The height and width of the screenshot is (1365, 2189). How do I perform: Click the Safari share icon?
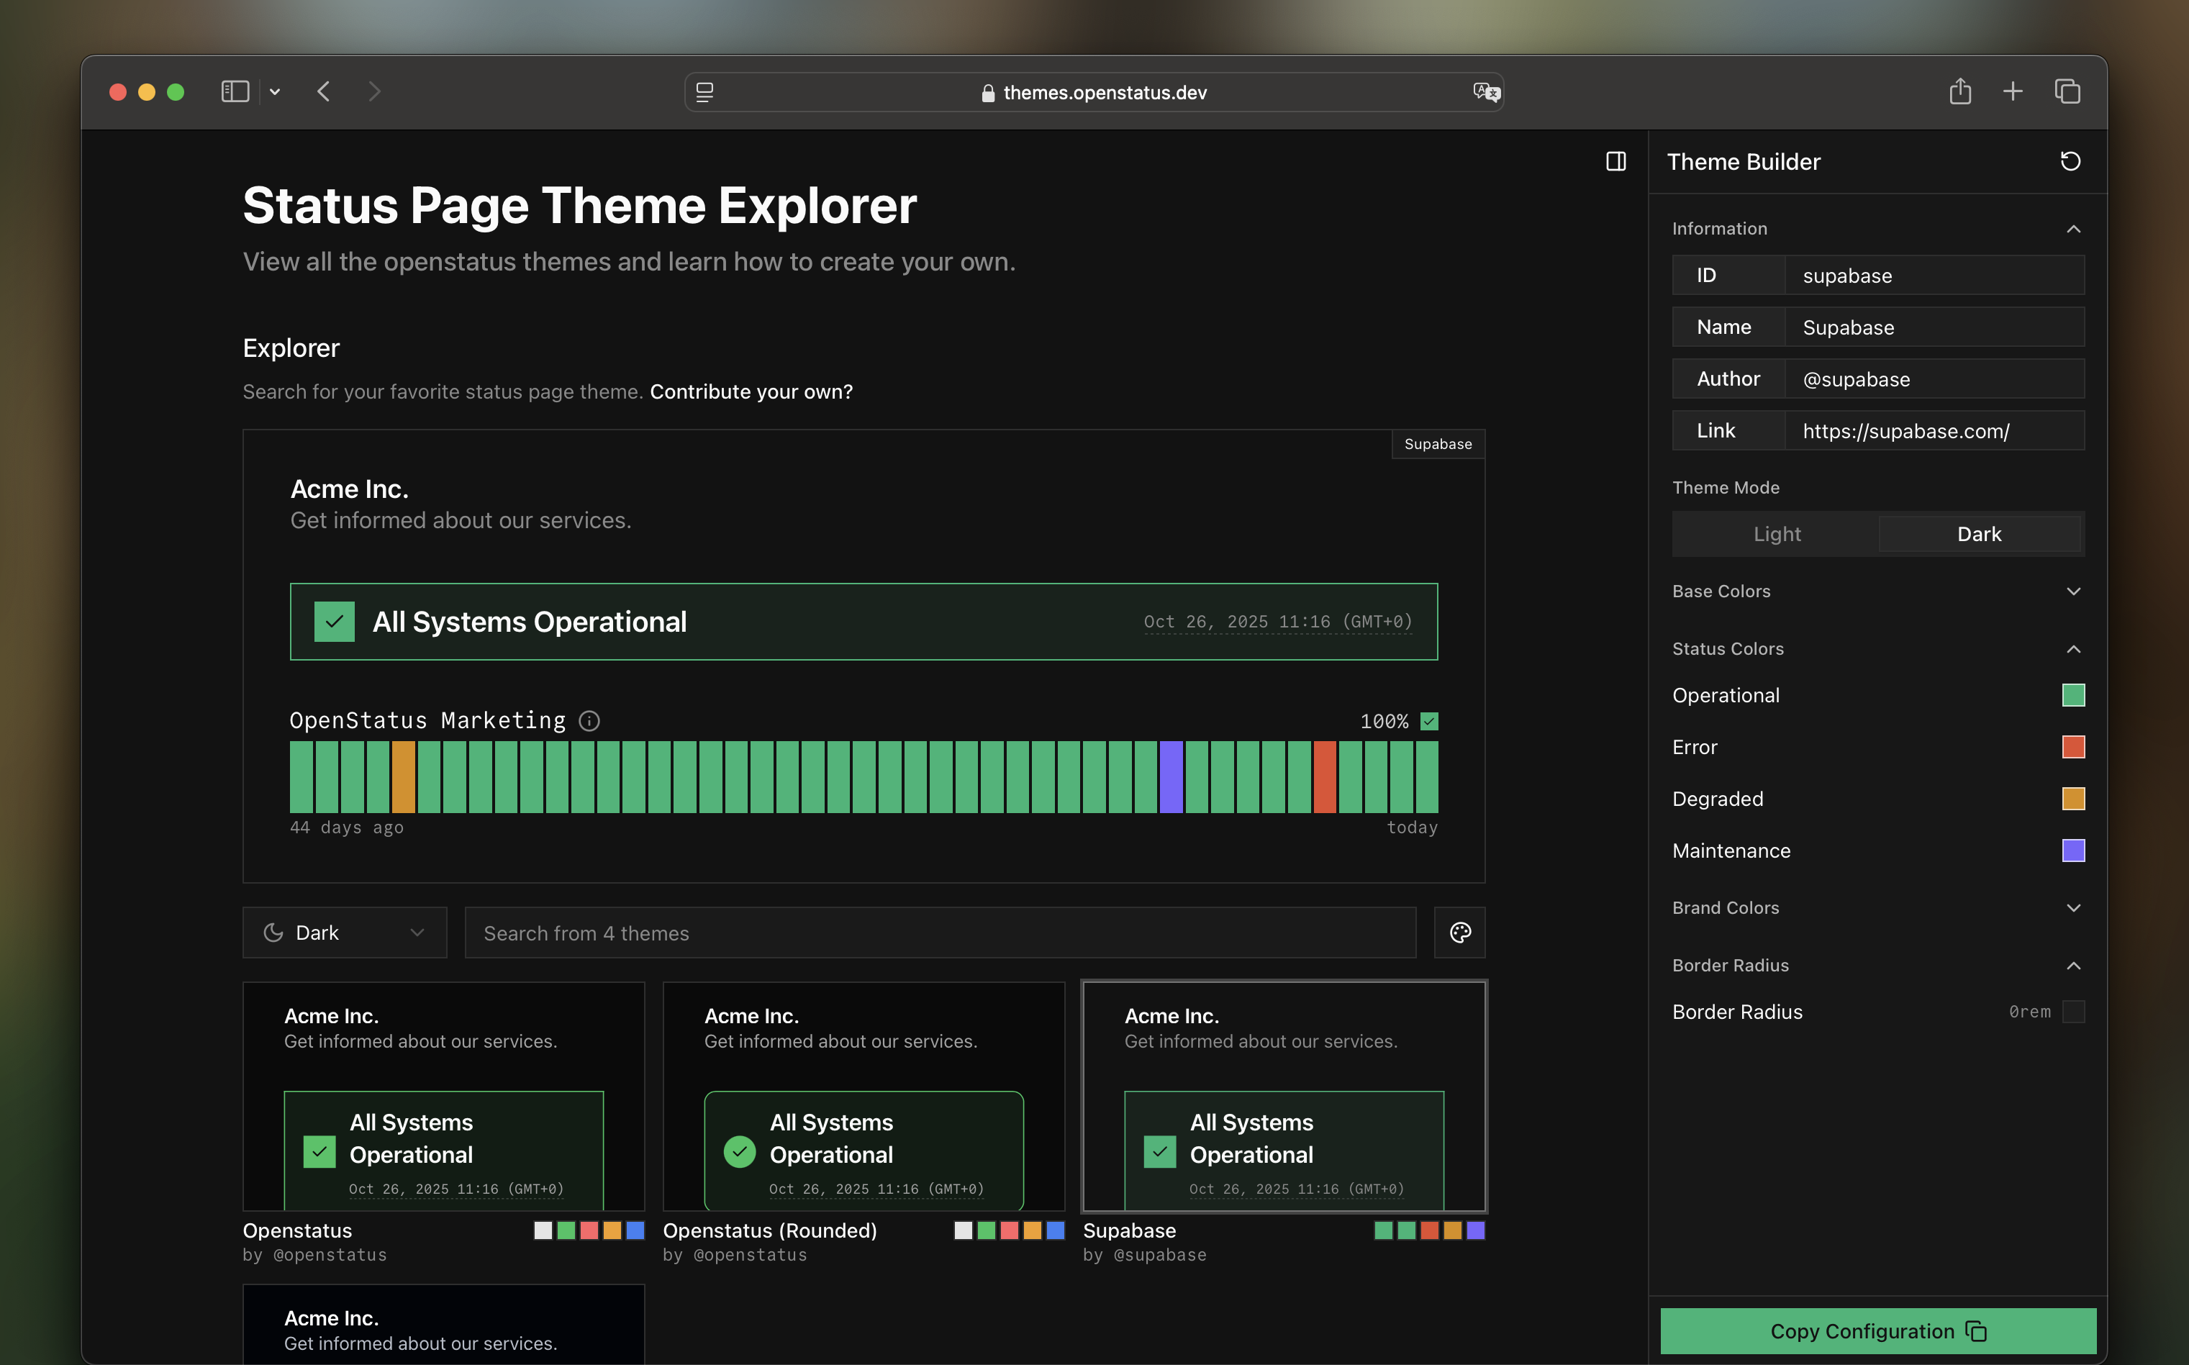tap(1959, 92)
